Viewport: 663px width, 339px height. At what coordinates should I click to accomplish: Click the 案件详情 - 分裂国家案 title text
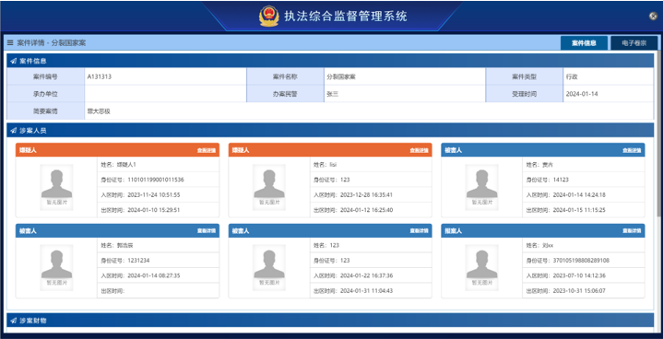[52, 43]
